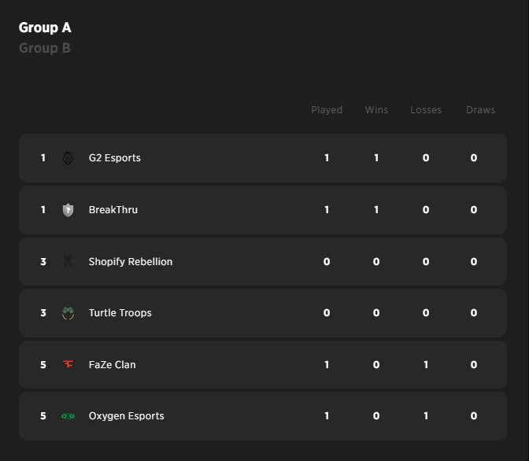The width and height of the screenshot is (529, 461).
Task: Click BreakThru draws value
Action: 474,210
